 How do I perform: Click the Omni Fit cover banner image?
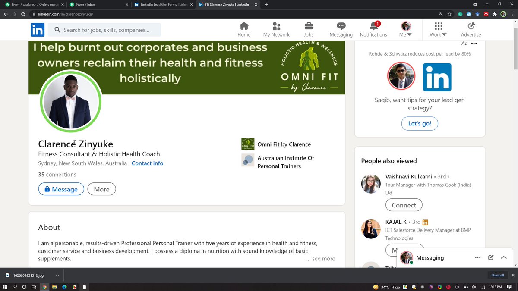click(186, 68)
